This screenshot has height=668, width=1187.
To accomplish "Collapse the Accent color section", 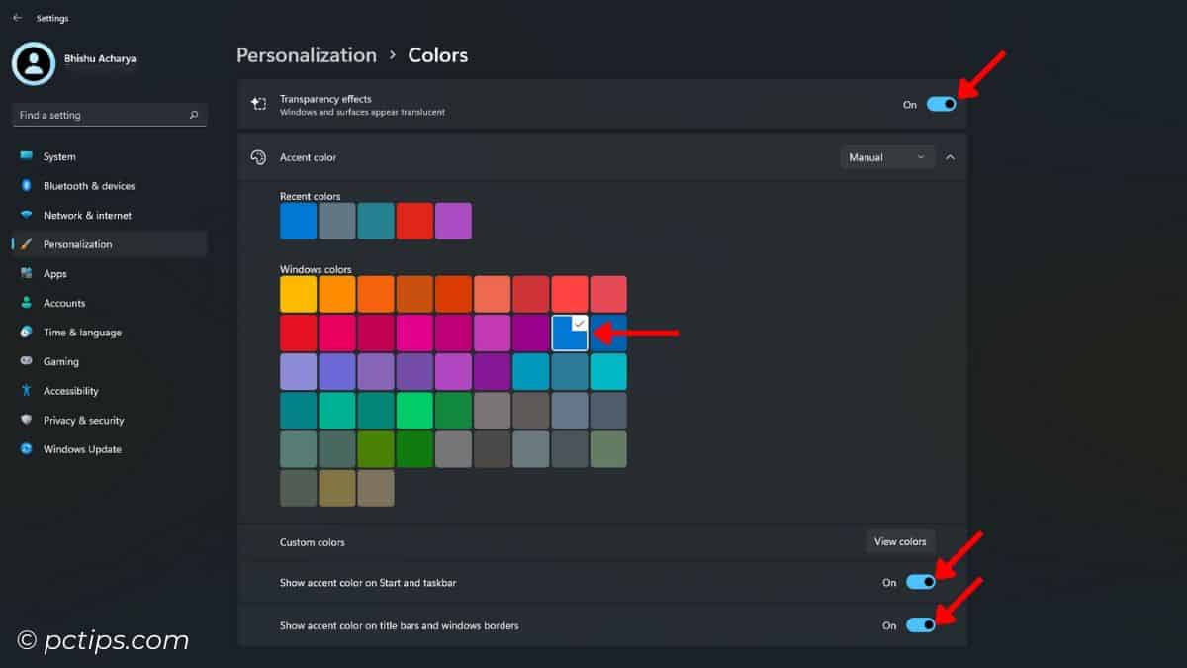I will pyautogui.click(x=950, y=156).
